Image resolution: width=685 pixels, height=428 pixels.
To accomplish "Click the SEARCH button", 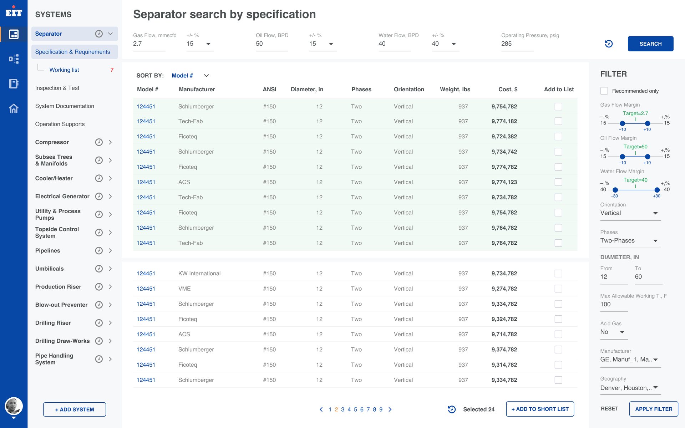I will [650, 44].
